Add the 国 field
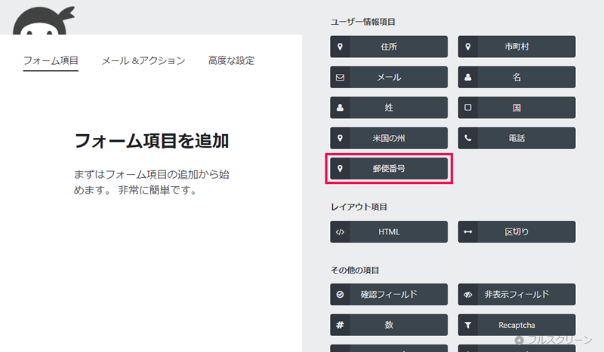The width and height of the screenshot is (604, 352). click(516, 108)
